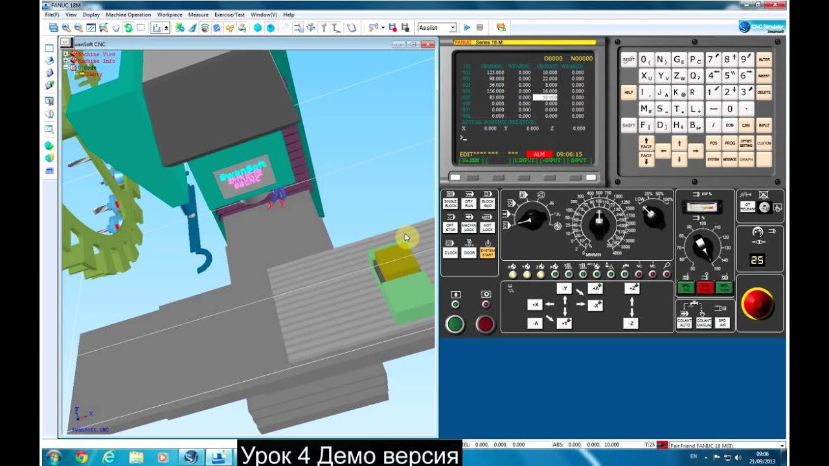The width and height of the screenshot is (829, 466).
Task: Toggle the MST LOCK button
Action: (x=488, y=228)
